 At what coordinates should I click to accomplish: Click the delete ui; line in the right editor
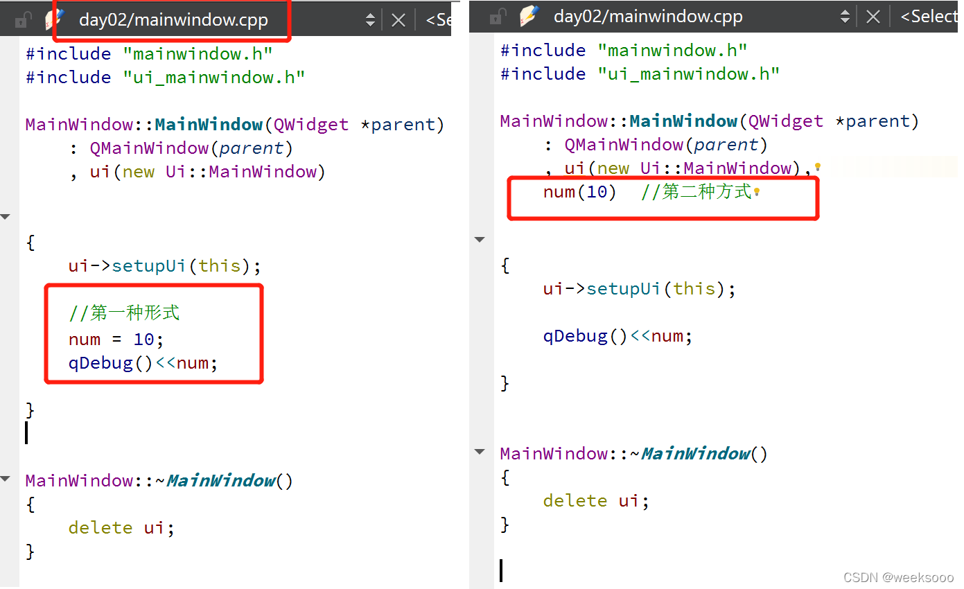pyautogui.click(x=596, y=501)
